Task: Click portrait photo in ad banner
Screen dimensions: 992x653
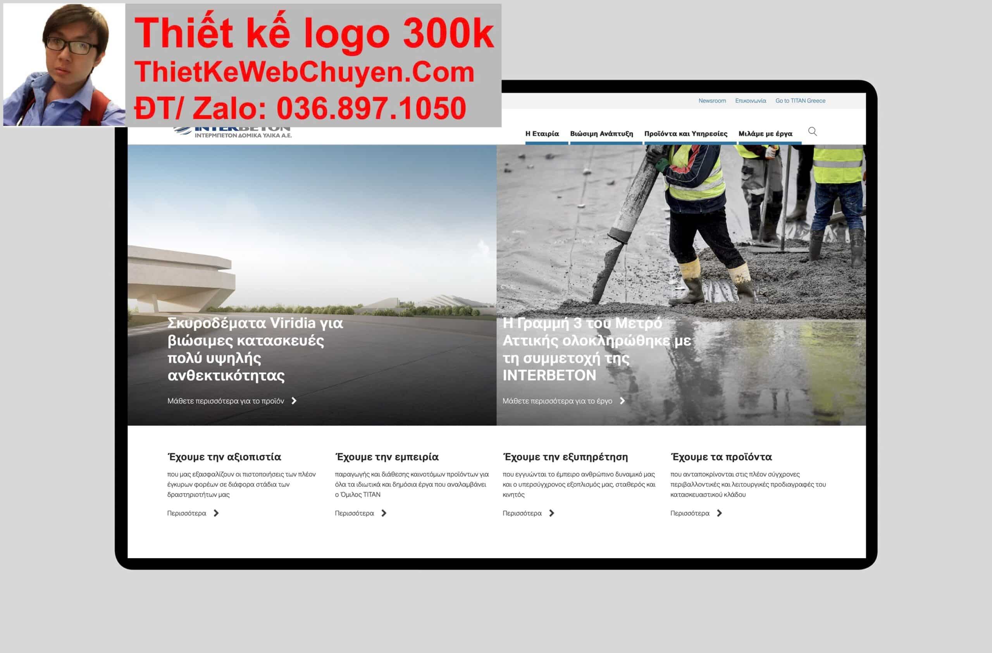Action: tap(64, 65)
